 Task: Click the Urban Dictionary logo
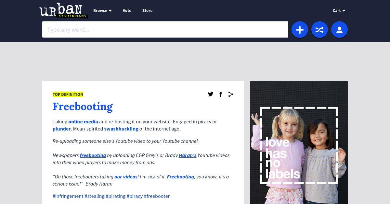point(63,10)
